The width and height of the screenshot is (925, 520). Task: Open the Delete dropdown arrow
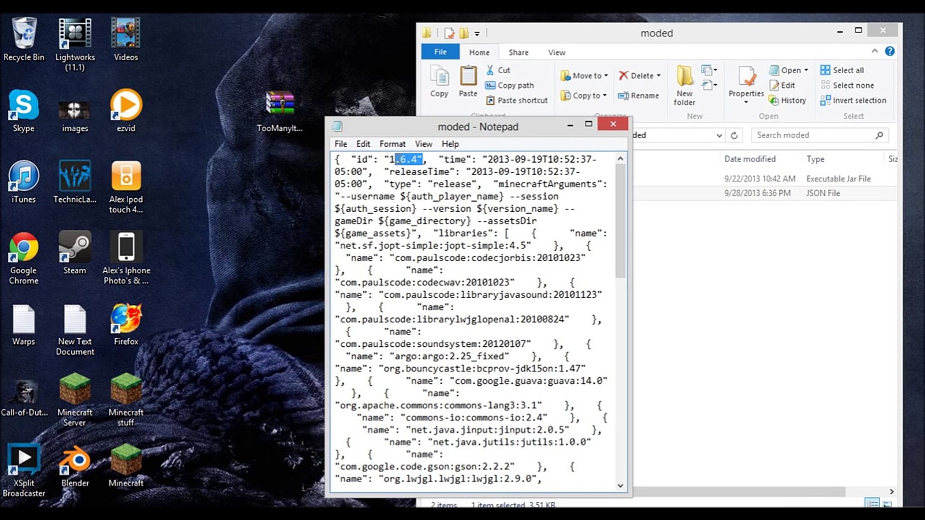(658, 76)
